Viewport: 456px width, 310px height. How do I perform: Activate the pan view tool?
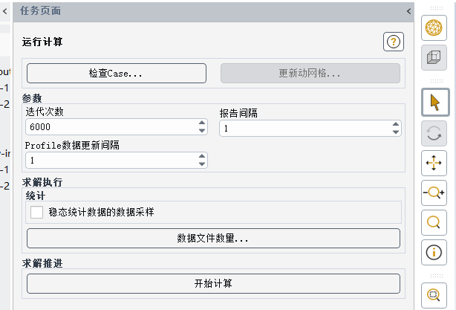434,162
